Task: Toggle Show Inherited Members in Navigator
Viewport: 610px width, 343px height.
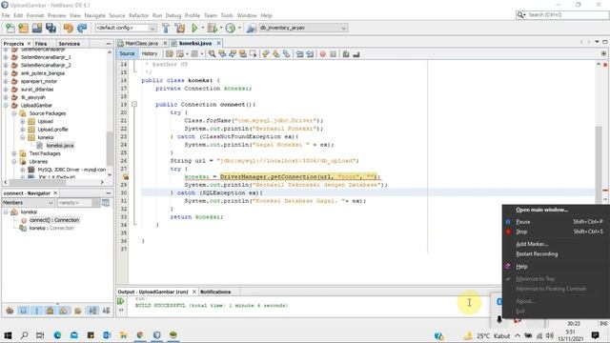Action: click(x=10, y=311)
